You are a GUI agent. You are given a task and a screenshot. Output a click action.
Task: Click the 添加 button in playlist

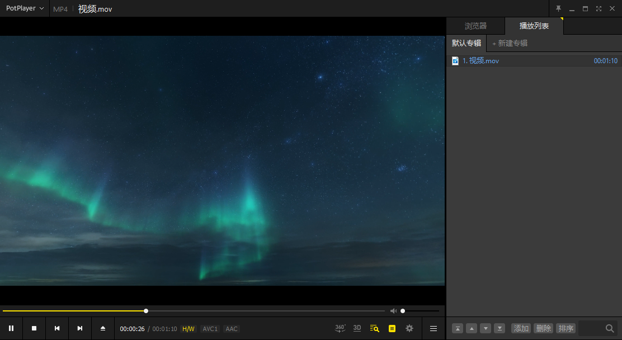[x=521, y=328]
